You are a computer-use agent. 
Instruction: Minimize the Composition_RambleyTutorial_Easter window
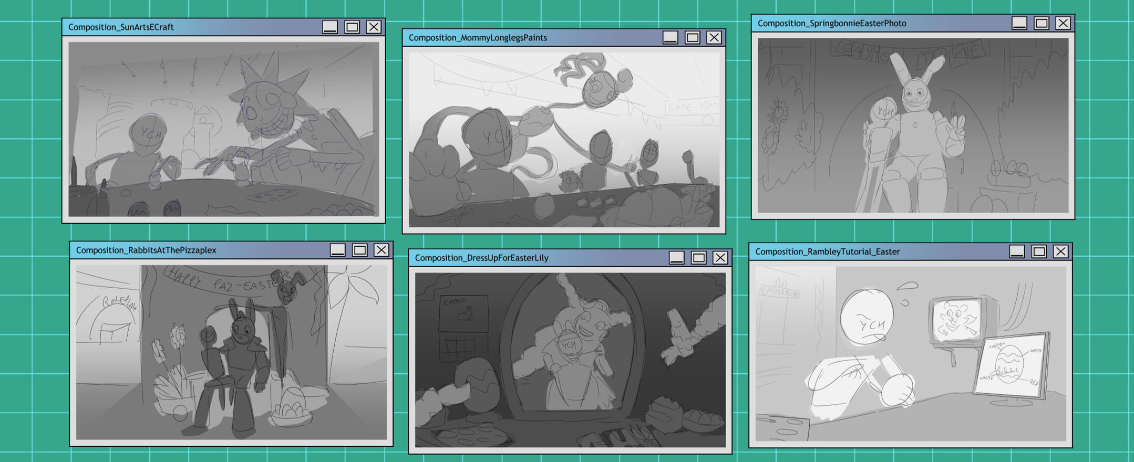click(x=1017, y=251)
